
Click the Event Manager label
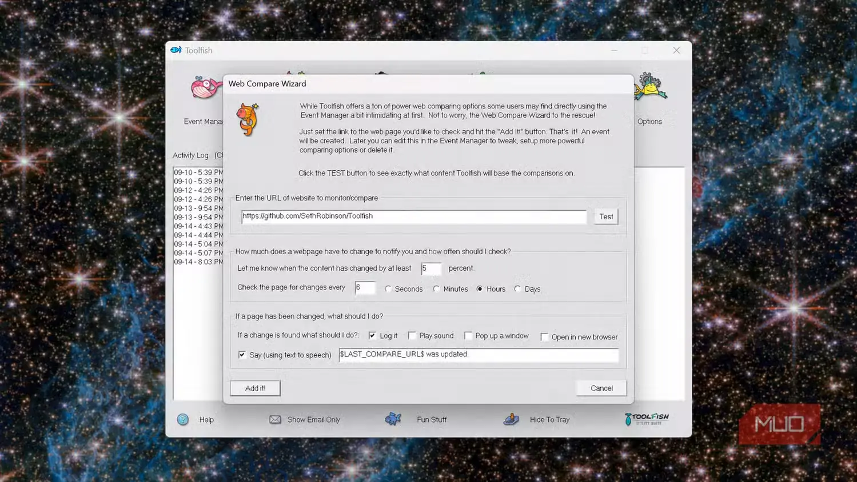tap(204, 122)
